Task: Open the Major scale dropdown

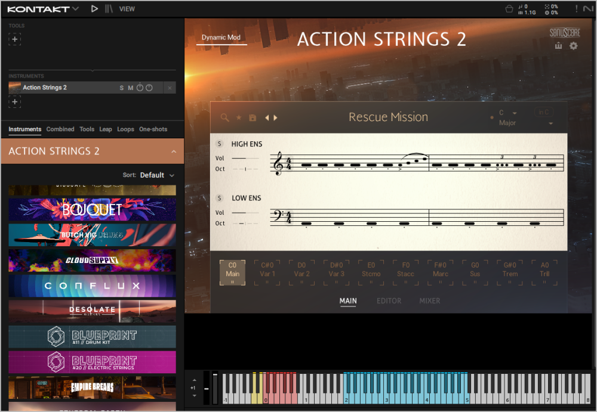Action: tap(525, 123)
